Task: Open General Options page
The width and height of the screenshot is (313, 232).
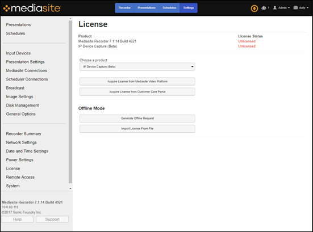Action: 21,114
